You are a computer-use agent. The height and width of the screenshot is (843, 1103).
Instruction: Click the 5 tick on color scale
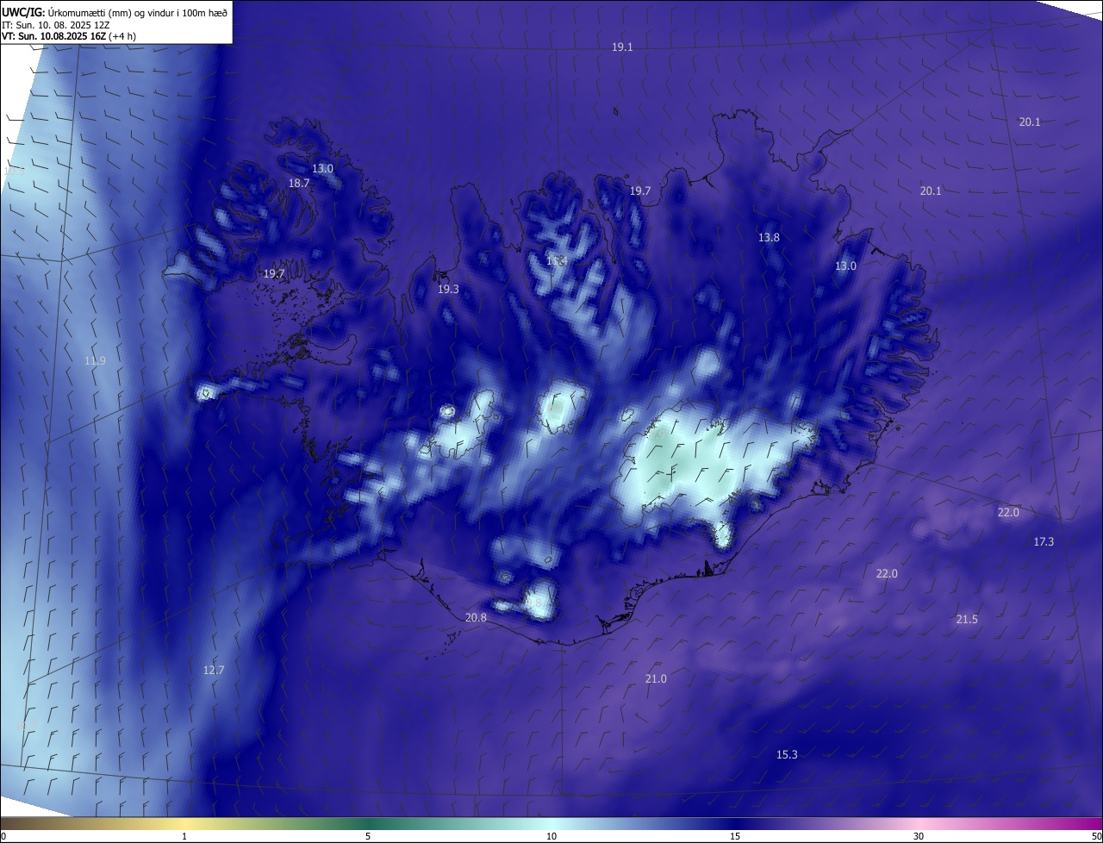368,837
